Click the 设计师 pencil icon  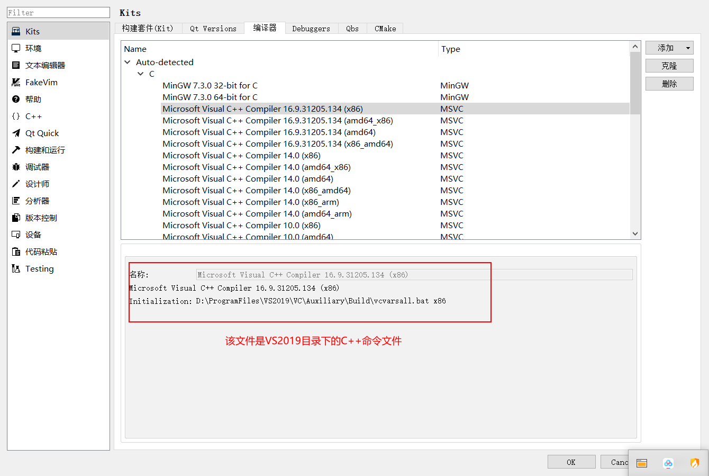tap(16, 184)
